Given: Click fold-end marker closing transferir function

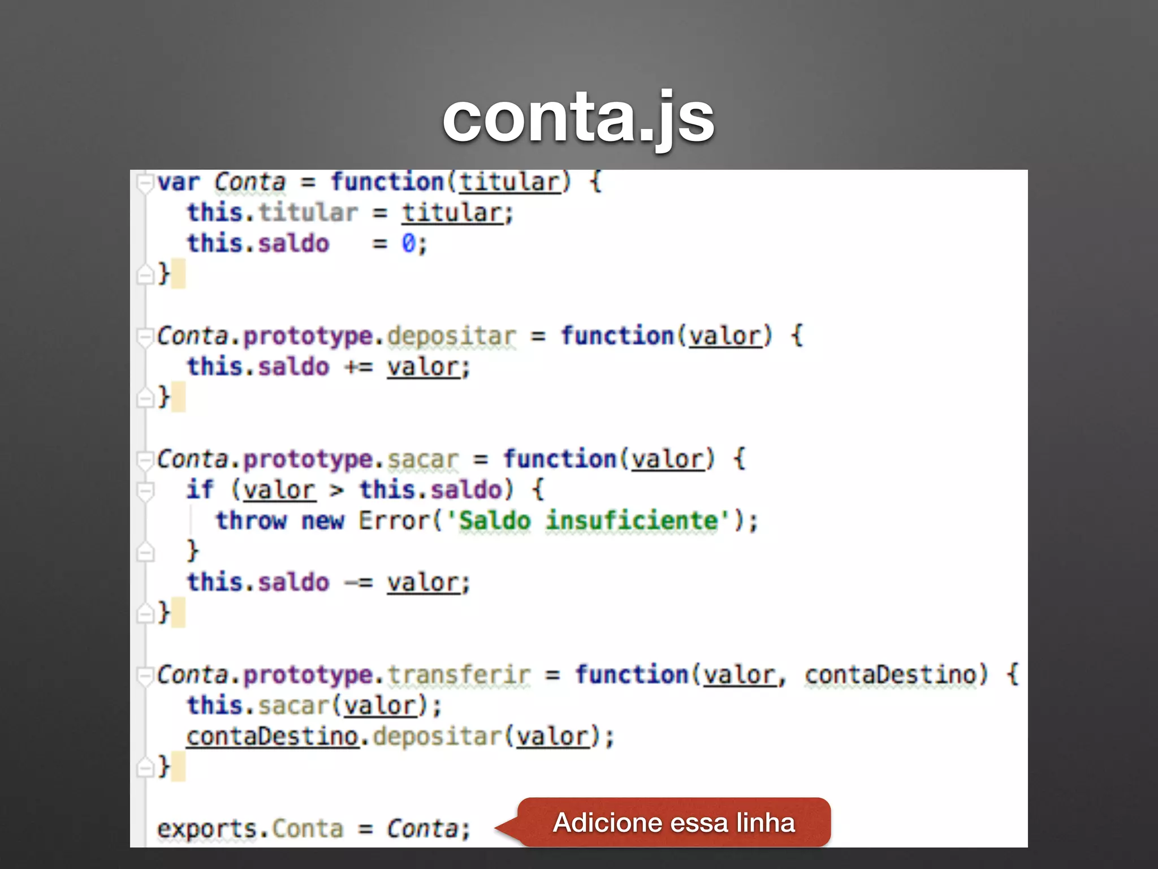Looking at the screenshot, I should click(145, 767).
